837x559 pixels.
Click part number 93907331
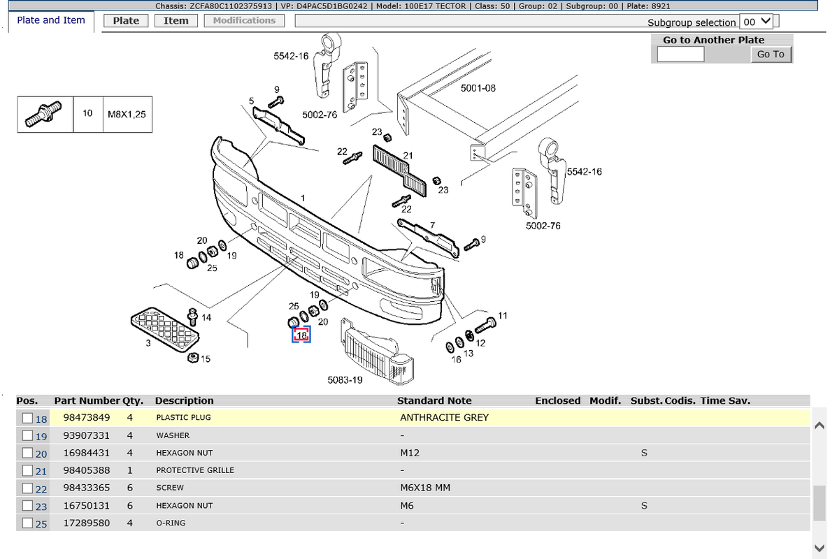[87, 435]
